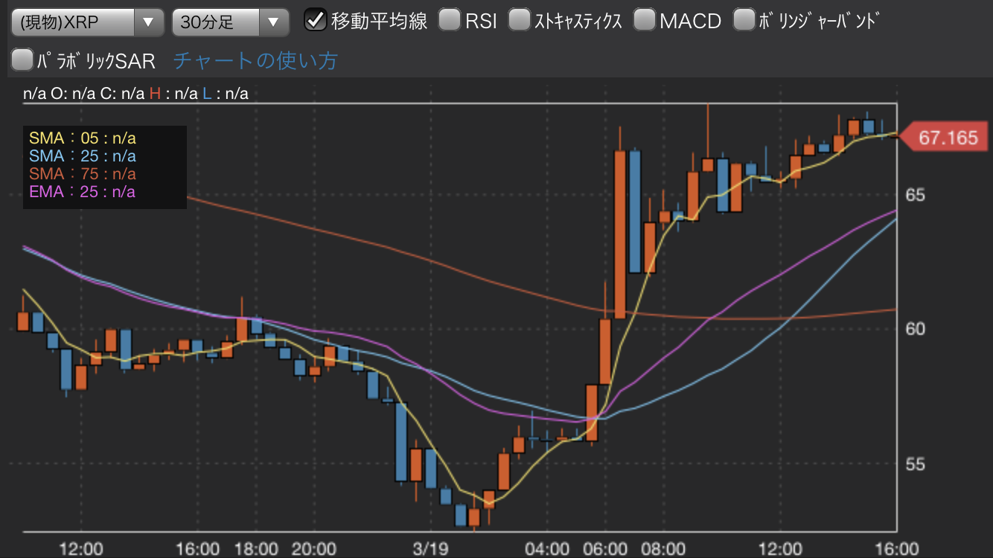Click the 55 price axis label
This screenshot has height=558, width=993.
coord(915,464)
